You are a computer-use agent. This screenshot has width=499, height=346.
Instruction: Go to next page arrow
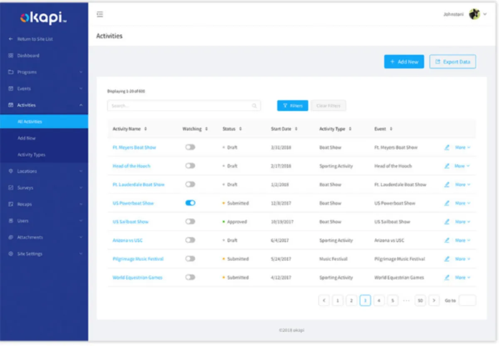coord(434,300)
